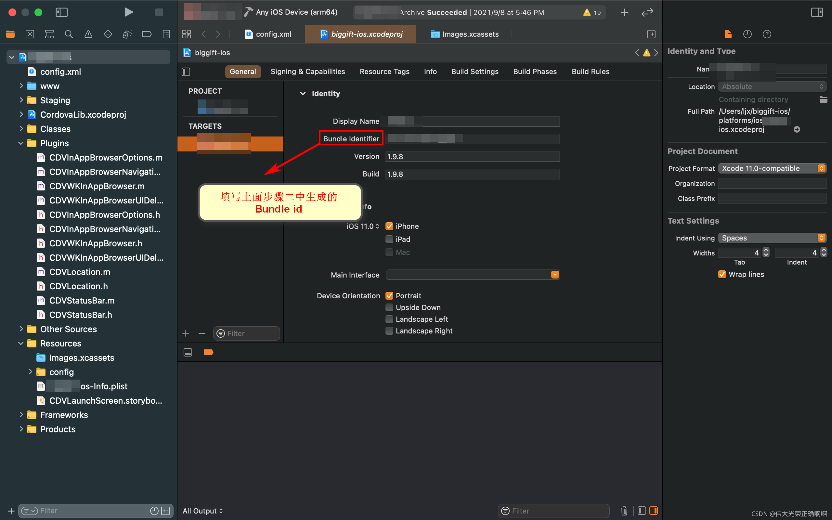Clear console with trash icon
The width and height of the screenshot is (832, 520).
coord(624,511)
